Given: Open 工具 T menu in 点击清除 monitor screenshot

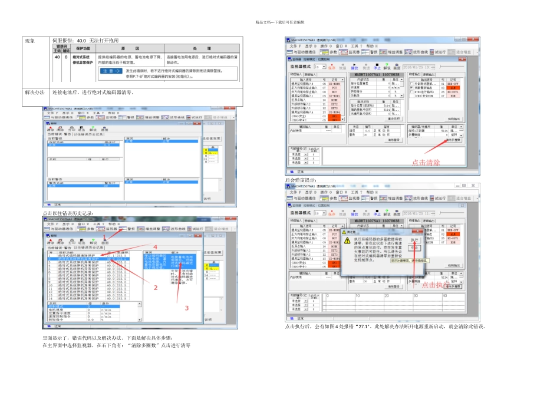Looking at the screenshot, I should click(x=356, y=46).
